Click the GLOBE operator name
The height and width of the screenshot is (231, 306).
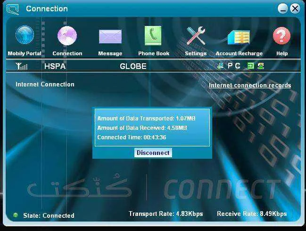click(x=133, y=66)
